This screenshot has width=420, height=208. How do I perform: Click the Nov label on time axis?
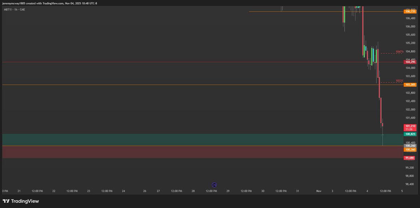point(318,191)
